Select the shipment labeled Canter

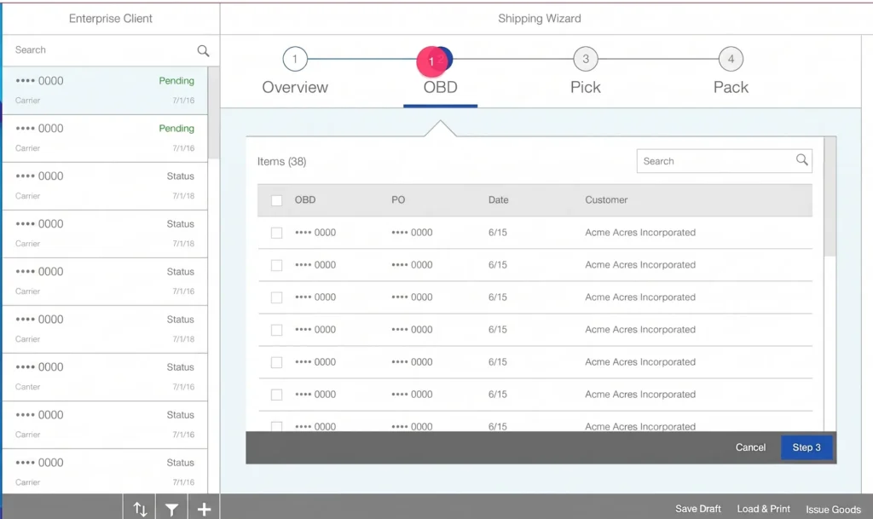(105, 378)
